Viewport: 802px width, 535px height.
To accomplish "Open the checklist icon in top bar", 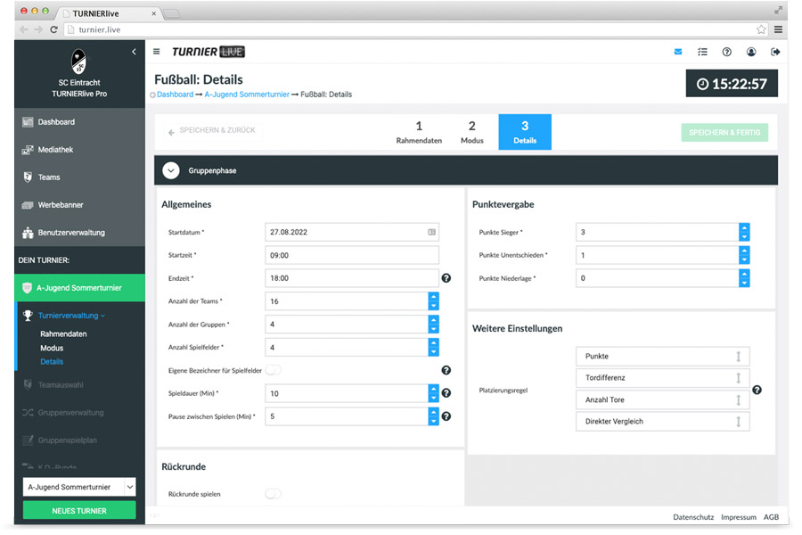I will [702, 52].
